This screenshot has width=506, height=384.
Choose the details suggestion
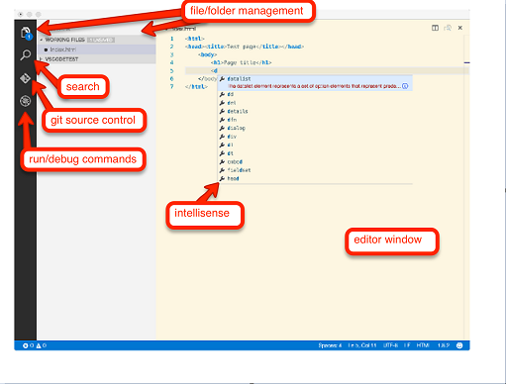tap(315, 111)
